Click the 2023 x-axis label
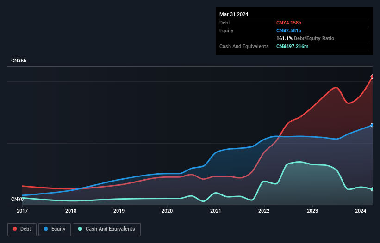380x243 pixels. [312, 211]
